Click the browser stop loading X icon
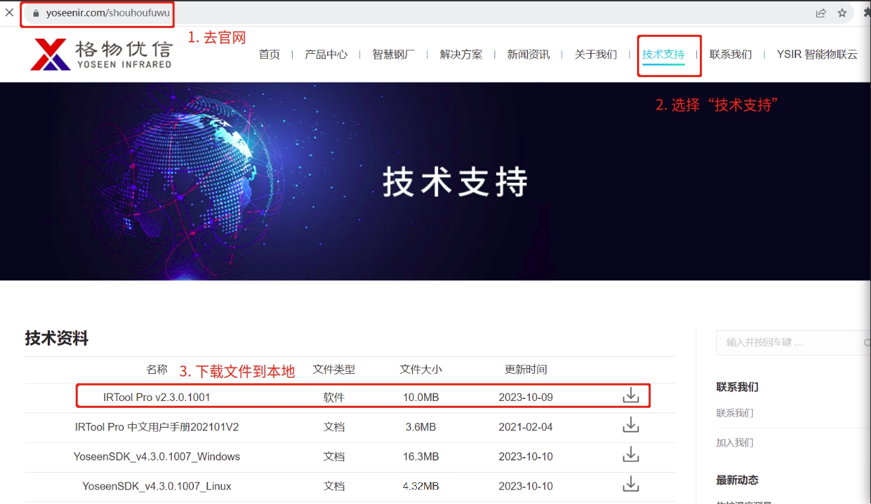This screenshot has width=871, height=504. (10, 12)
